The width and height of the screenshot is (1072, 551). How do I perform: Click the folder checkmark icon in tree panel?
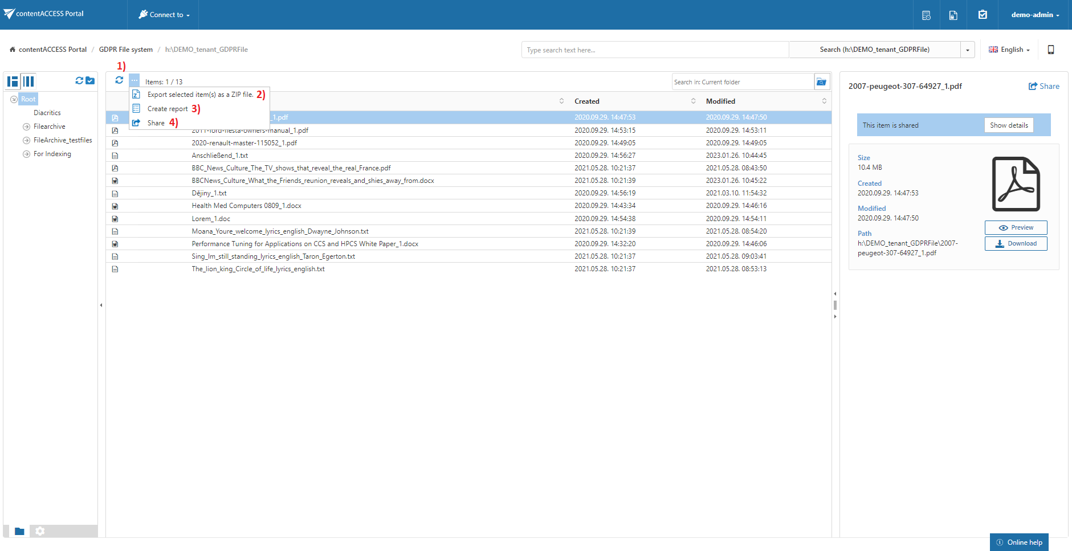[90, 81]
